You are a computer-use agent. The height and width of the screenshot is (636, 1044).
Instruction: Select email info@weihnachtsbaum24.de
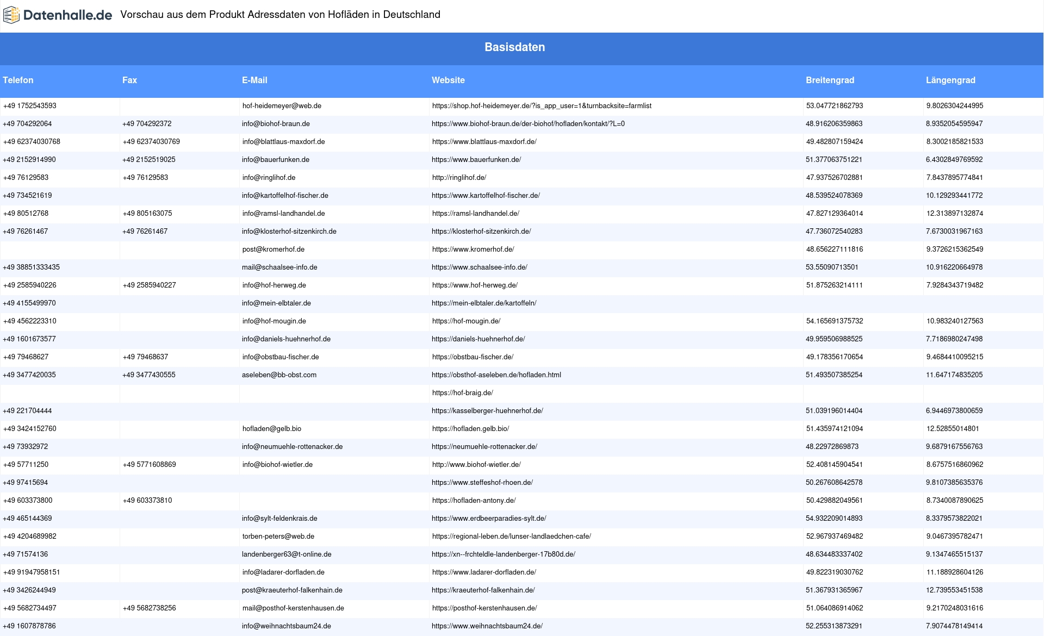coord(287,626)
